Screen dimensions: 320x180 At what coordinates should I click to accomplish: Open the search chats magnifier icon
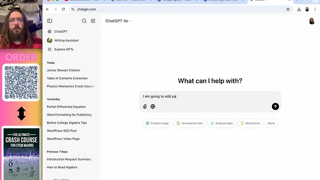pos(84,21)
